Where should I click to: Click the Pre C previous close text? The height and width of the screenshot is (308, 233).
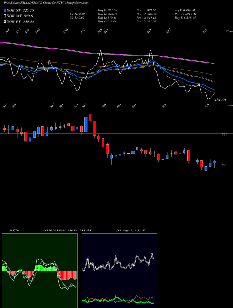pos(146,21)
